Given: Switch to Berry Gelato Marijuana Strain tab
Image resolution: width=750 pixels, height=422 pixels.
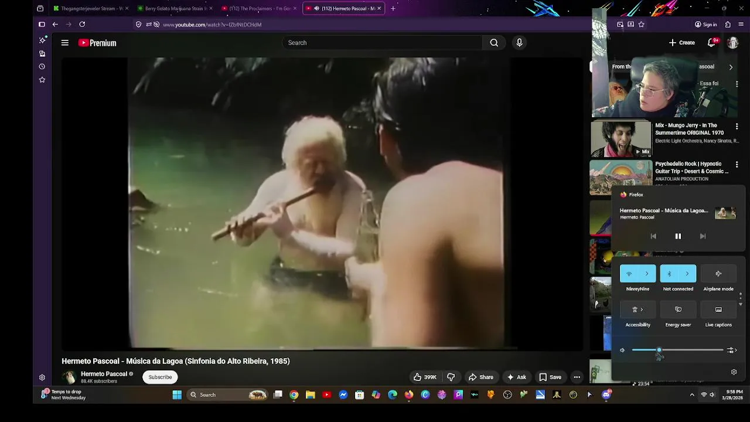Looking at the screenshot, I should (174, 8).
